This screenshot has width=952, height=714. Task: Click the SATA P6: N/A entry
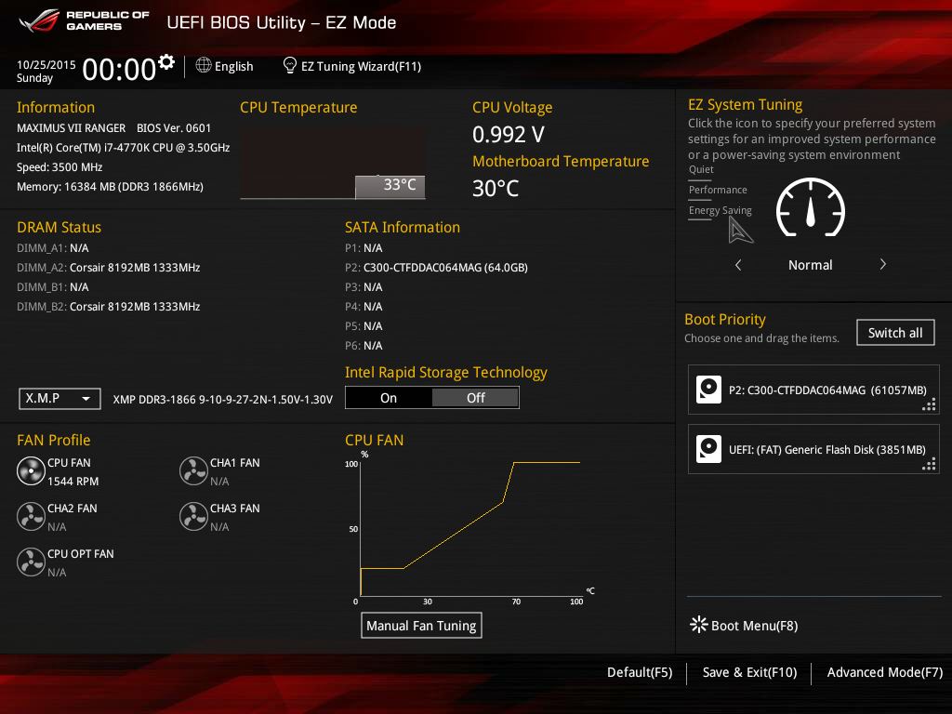[364, 346]
